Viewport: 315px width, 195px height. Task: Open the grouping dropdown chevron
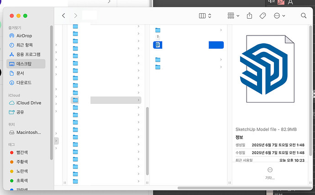point(238,15)
